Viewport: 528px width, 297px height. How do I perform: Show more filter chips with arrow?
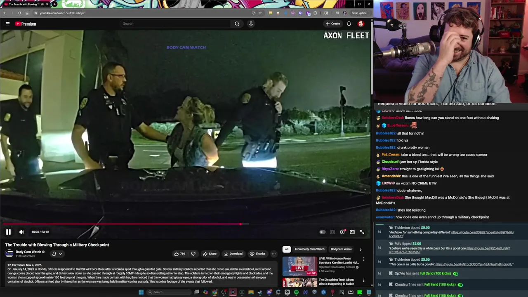point(360,249)
